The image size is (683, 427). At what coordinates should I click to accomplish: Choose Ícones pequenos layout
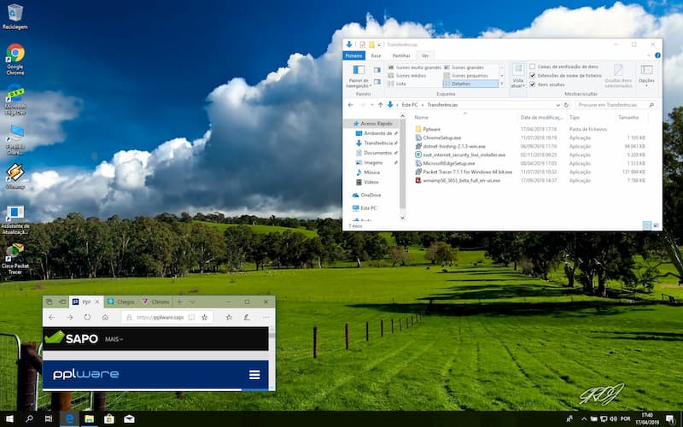click(470, 75)
